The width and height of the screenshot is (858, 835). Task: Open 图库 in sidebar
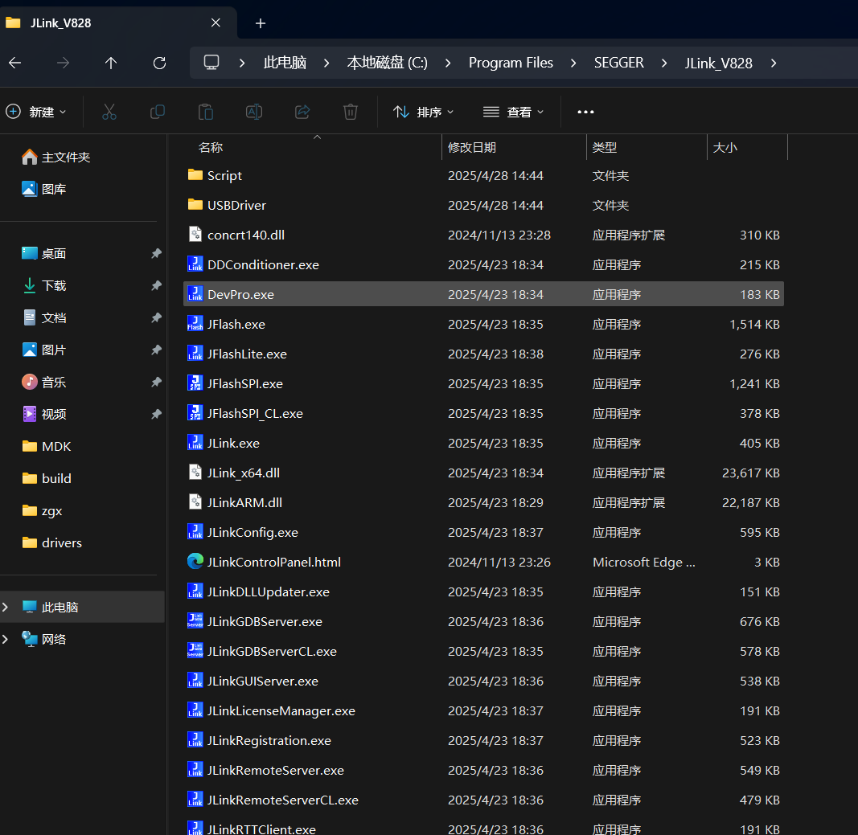(43, 189)
